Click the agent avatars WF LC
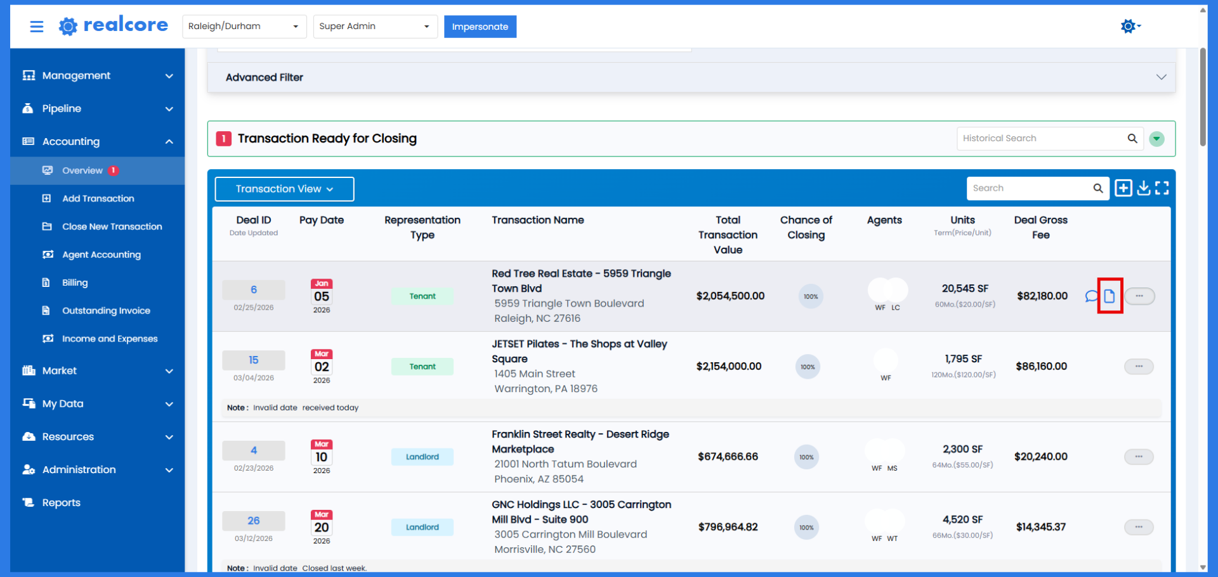The image size is (1218, 577). coord(887,295)
